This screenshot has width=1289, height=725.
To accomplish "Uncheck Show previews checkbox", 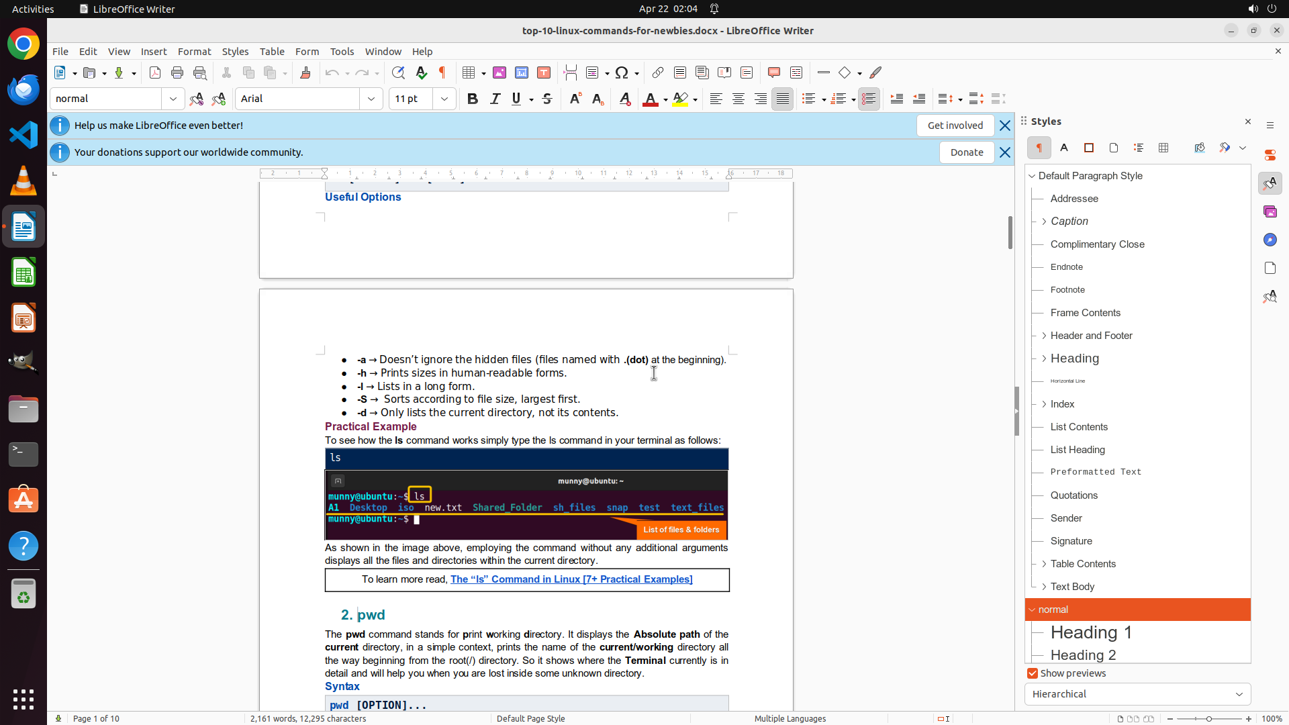I will pos(1033,673).
